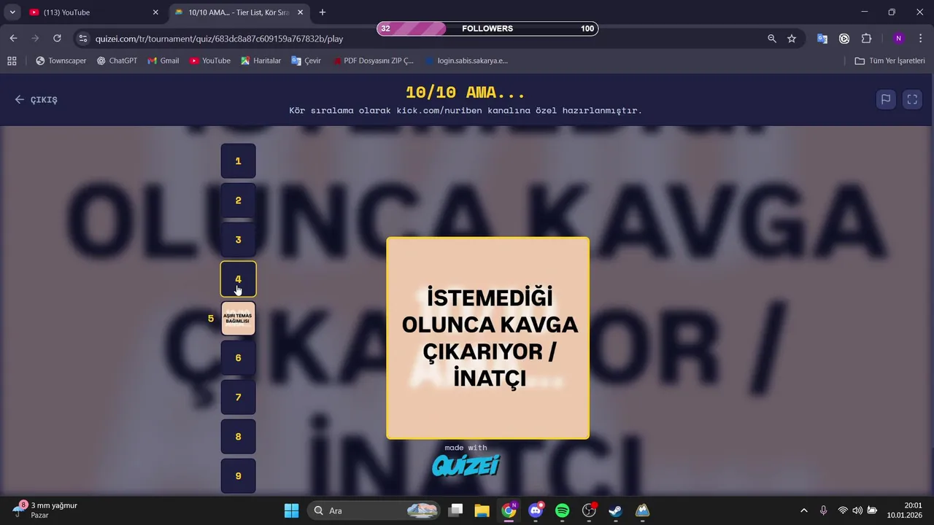Open the apps grid in bookmarks bar

tap(12, 61)
